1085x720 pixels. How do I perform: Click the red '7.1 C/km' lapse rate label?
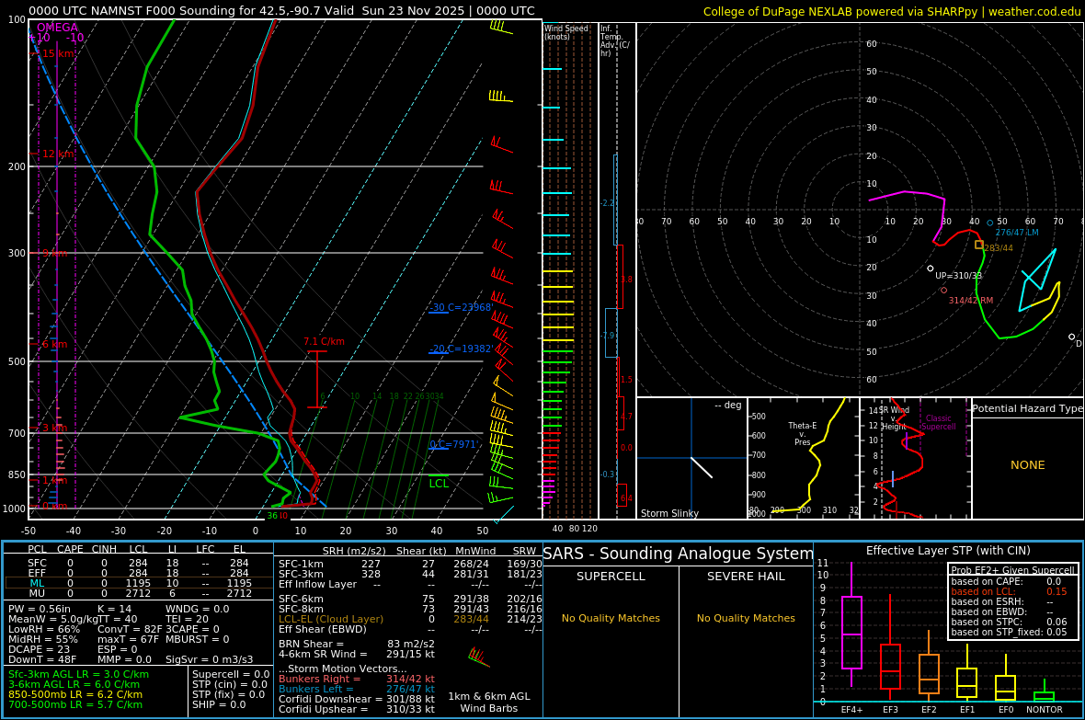coord(324,341)
